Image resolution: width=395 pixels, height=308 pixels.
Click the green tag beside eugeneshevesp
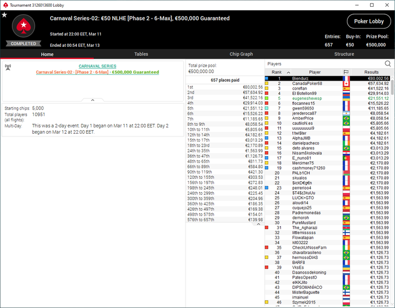coord(266,98)
